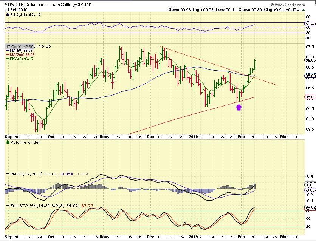
Task: Select the 94.02 stochastic value tag
Action: (x=310, y=207)
